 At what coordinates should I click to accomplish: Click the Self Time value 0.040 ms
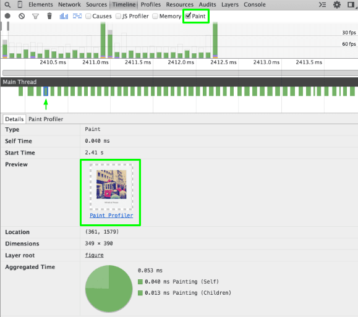(x=97, y=141)
